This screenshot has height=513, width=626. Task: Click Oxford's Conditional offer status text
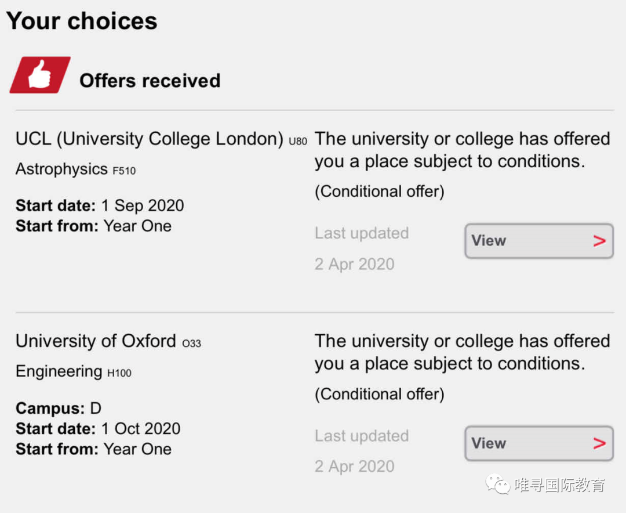tap(379, 394)
